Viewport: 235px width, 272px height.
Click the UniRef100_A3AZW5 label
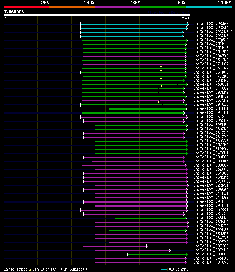[211, 129]
